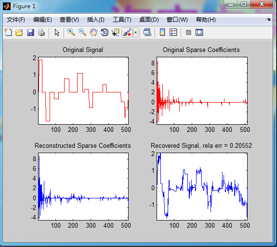Show plot tools and dock figure
This screenshot has width=277, height=247.
(x=199, y=32)
